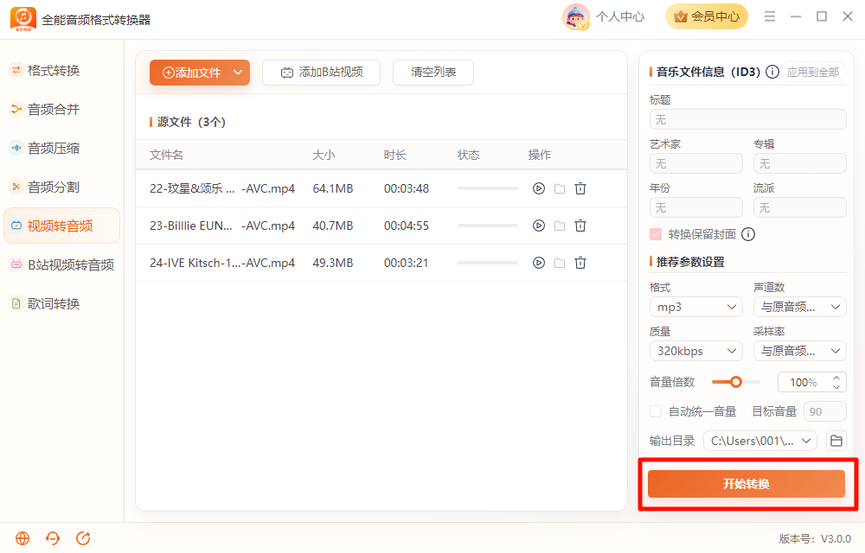Enable the 自动统一音量 checkbox

(656, 411)
